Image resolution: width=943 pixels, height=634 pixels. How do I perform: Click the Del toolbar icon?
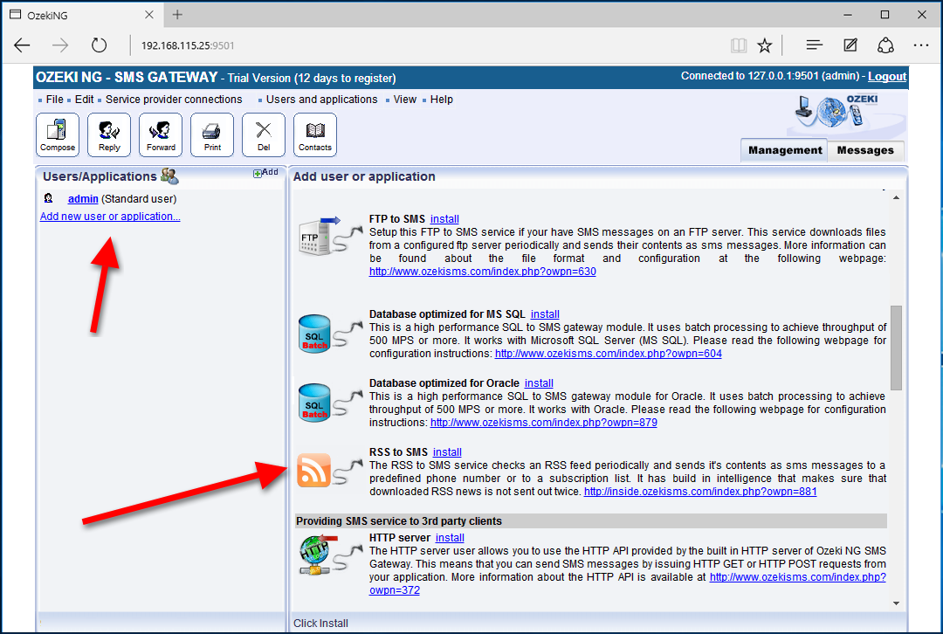(264, 134)
